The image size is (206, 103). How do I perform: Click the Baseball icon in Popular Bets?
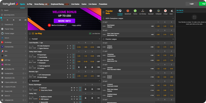150,11
